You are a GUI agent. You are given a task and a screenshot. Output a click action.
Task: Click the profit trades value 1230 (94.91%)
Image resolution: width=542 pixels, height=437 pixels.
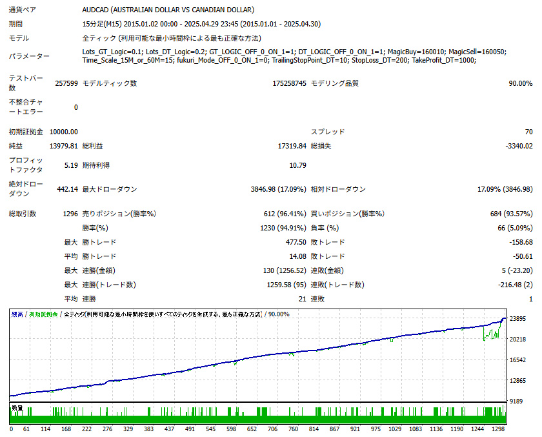(283, 228)
